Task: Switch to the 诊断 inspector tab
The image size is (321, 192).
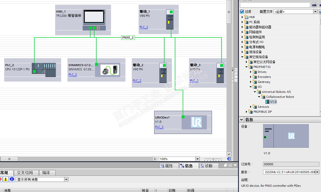Action: point(209,166)
